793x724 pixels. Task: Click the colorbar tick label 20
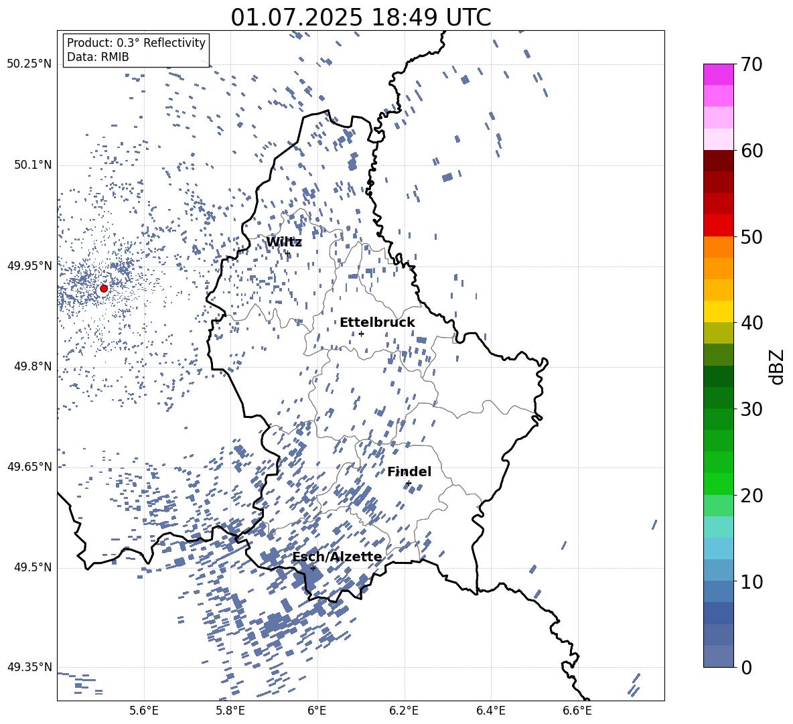tap(751, 496)
